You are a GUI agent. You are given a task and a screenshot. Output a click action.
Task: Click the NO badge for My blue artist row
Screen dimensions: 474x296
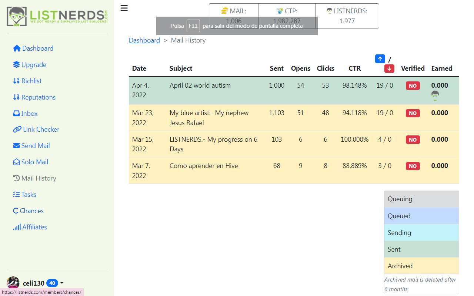pos(413,113)
